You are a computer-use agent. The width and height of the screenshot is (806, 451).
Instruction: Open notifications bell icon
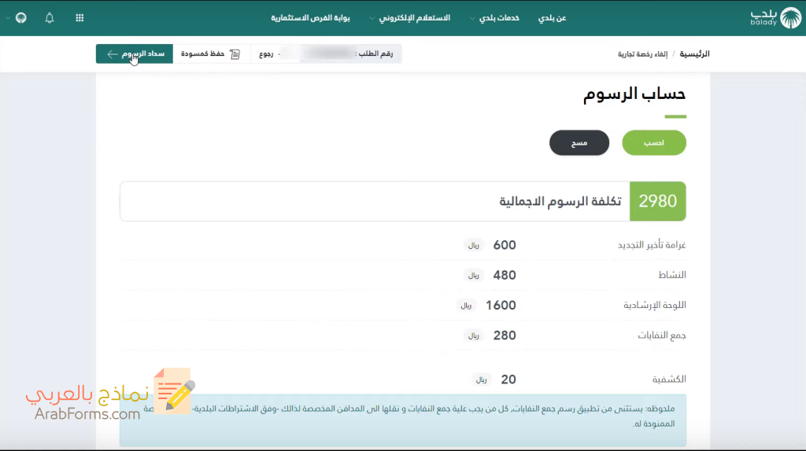point(50,18)
